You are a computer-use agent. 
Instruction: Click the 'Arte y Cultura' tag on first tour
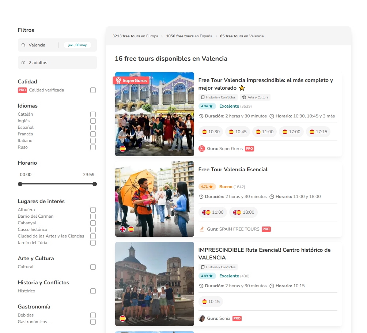point(255,97)
